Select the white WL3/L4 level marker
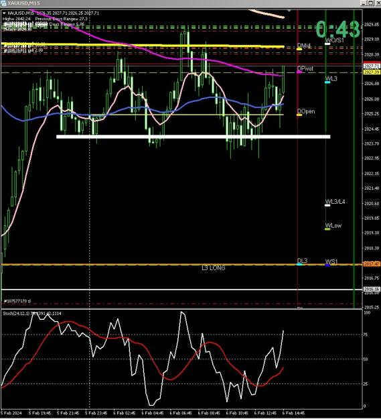 tap(327, 205)
